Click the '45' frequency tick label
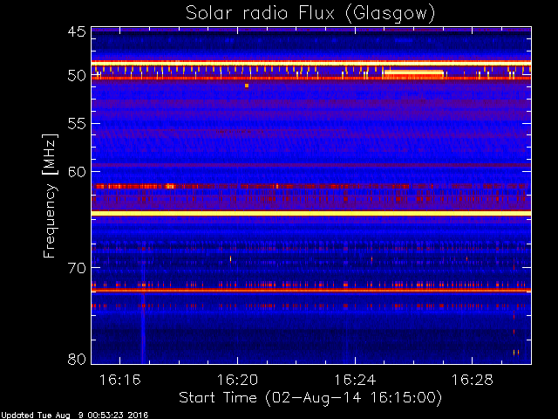558x419 pixels. [x=77, y=32]
